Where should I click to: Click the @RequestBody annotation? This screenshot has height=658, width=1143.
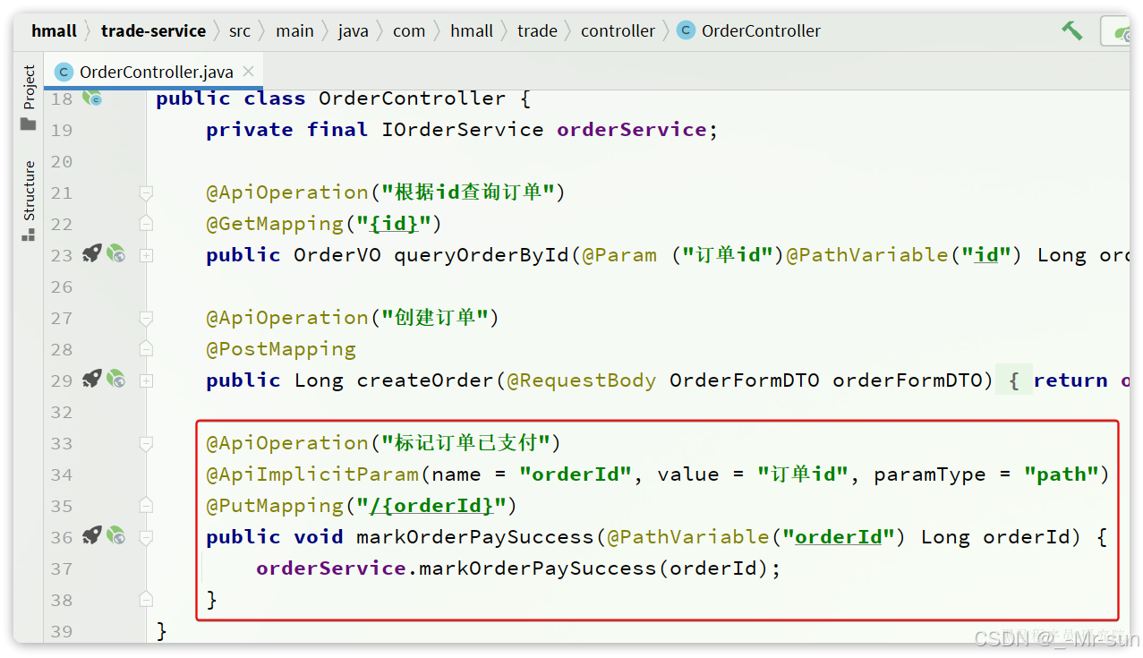pyautogui.click(x=582, y=380)
